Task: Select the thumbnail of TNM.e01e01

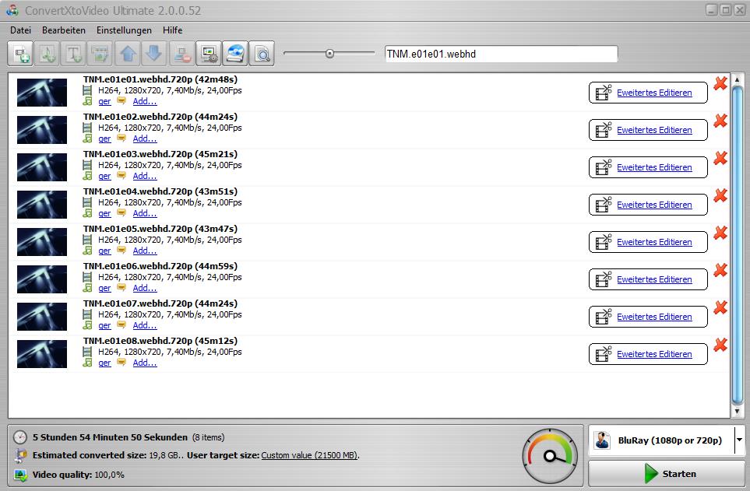Action: (42, 93)
